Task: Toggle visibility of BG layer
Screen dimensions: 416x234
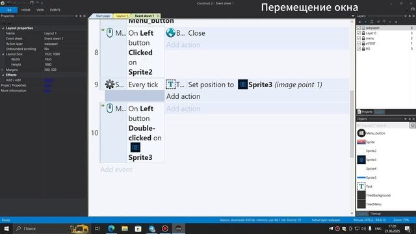Action: click(x=359, y=49)
